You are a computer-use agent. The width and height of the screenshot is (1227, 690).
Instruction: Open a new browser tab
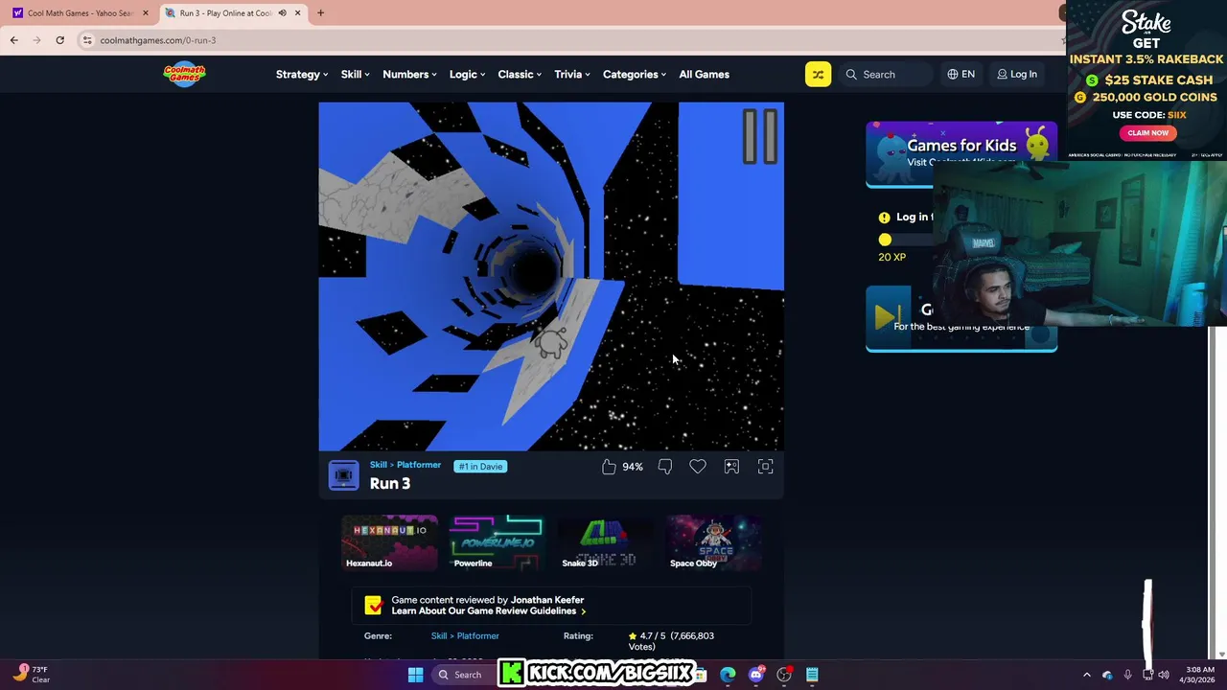320,13
